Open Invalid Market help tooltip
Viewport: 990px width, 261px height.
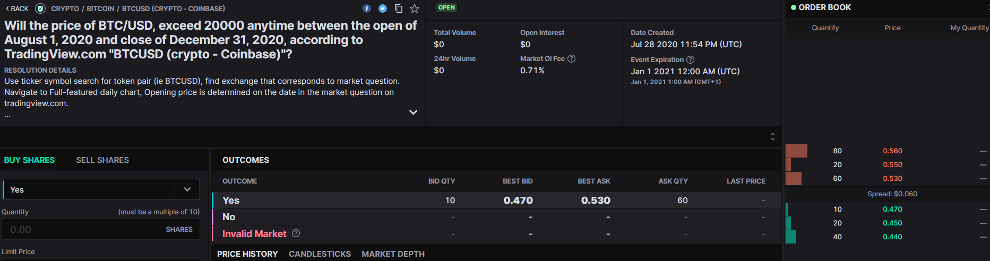click(x=296, y=233)
